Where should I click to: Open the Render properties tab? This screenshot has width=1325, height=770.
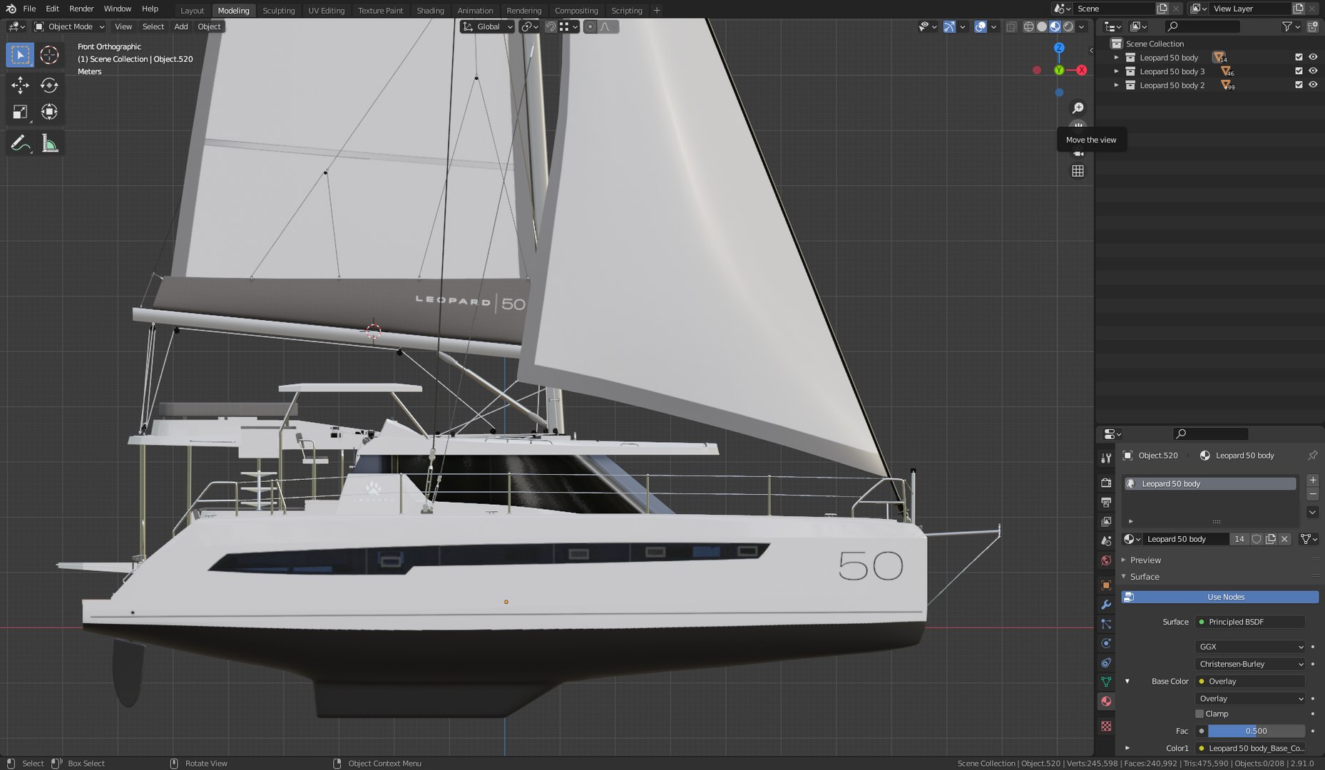pos(1106,483)
